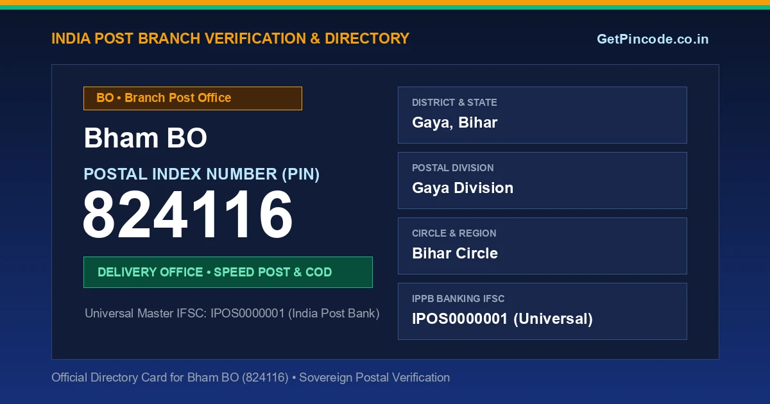Select the Universal Master IFSC text line
Image resolution: width=770 pixels, height=404 pixels.
[232, 314]
